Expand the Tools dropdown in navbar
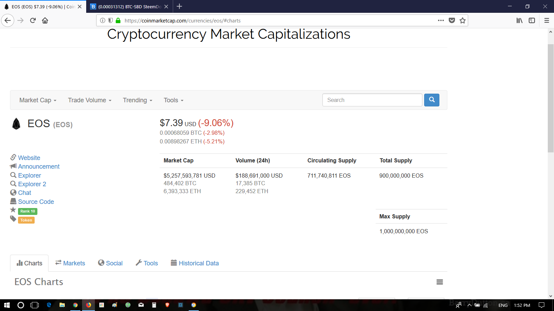Image resolution: width=554 pixels, height=311 pixels. coord(173,100)
